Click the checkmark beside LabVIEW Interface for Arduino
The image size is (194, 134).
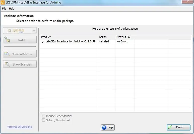coord(43,42)
